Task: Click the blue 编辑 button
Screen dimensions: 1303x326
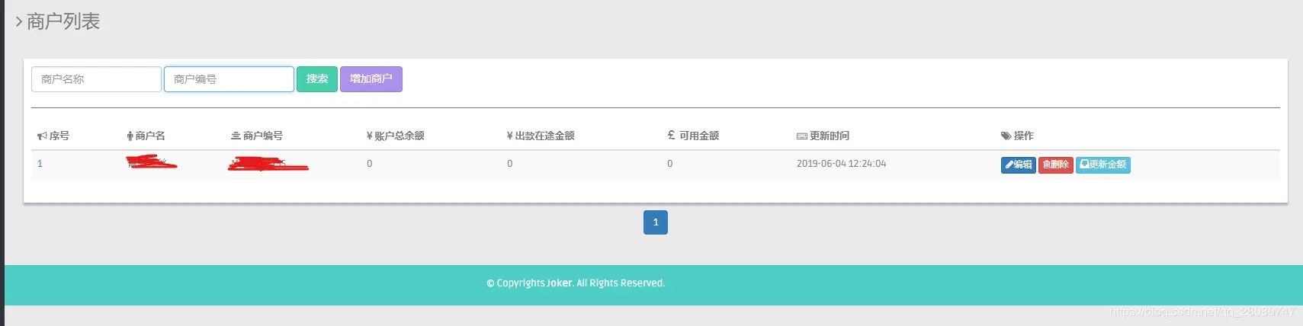Action: click(1019, 165)
